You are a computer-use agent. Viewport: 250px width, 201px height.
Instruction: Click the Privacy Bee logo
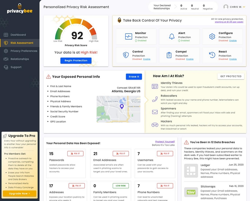[20, 9]
